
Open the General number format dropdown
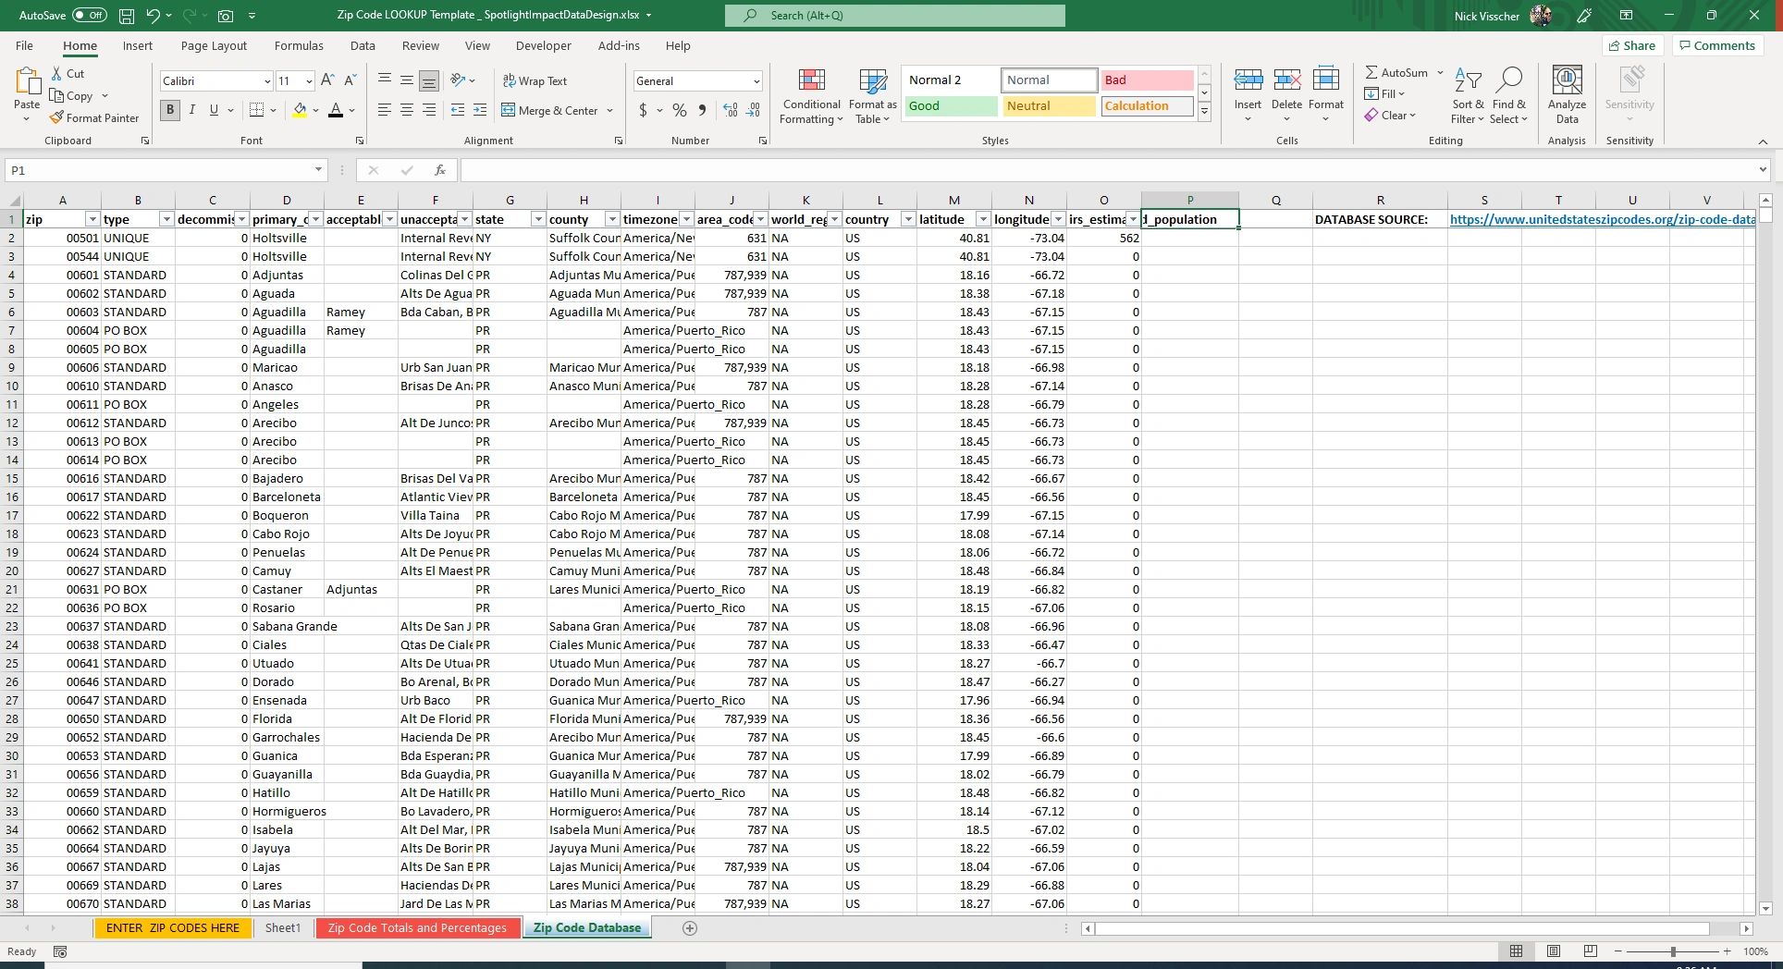tap(756, 81)
